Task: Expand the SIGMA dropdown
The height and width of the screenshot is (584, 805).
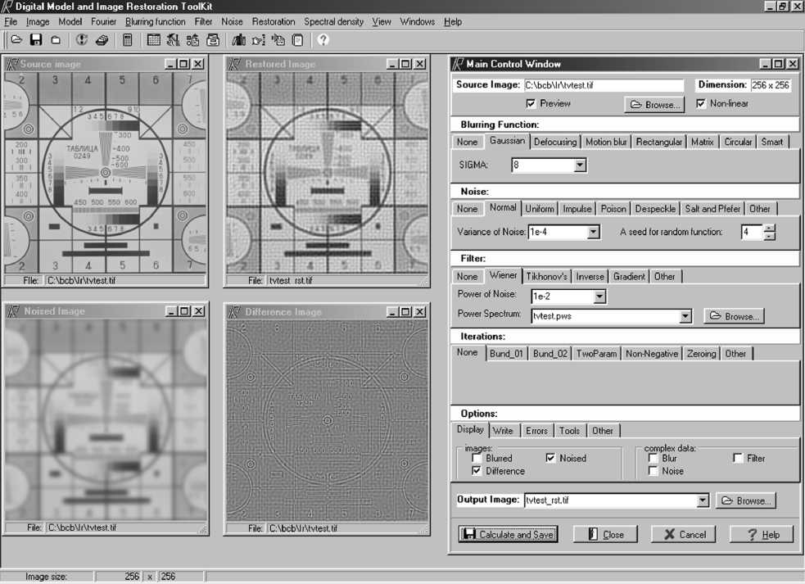Action: tap(580, 165)
